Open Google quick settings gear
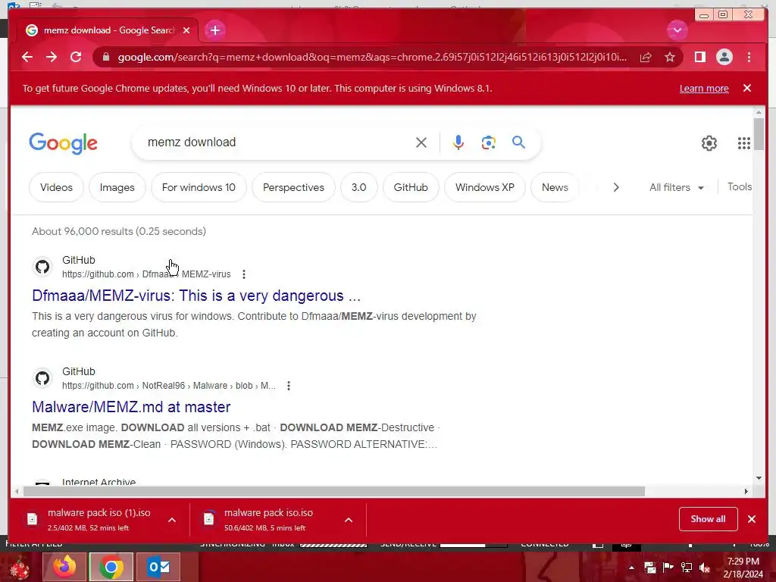The height and width of the screenshot is (582, 776). pos(709,143)
